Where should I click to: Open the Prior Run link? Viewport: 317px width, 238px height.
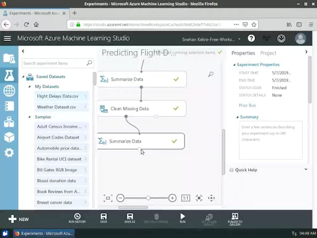248,105
